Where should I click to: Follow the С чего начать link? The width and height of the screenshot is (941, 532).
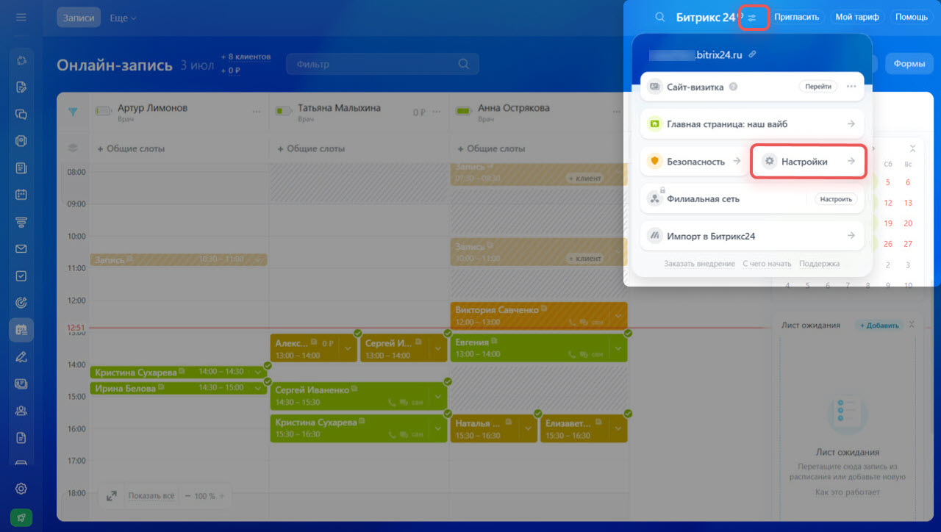pos(767,264)
